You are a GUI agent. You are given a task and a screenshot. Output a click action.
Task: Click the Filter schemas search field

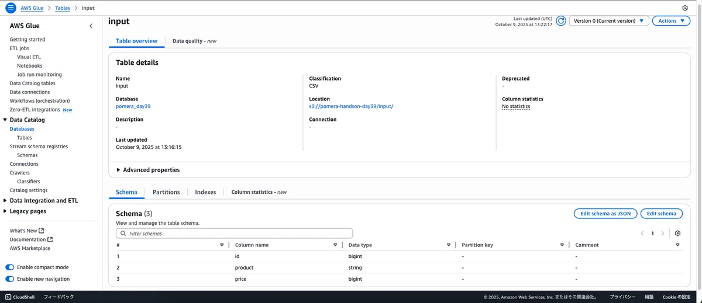click(x=235, y=234)
